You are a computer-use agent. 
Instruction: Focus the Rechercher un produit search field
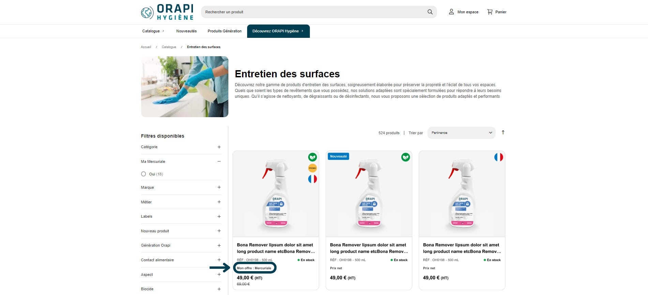click(313, 12)
